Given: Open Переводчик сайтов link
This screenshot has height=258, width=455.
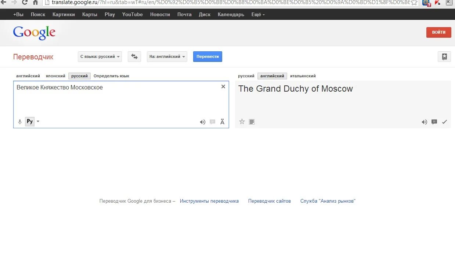Looking at the screenshot, I should (270, 201).
